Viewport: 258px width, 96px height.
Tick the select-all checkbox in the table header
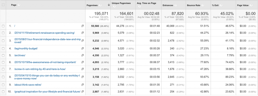click(3, 5)
